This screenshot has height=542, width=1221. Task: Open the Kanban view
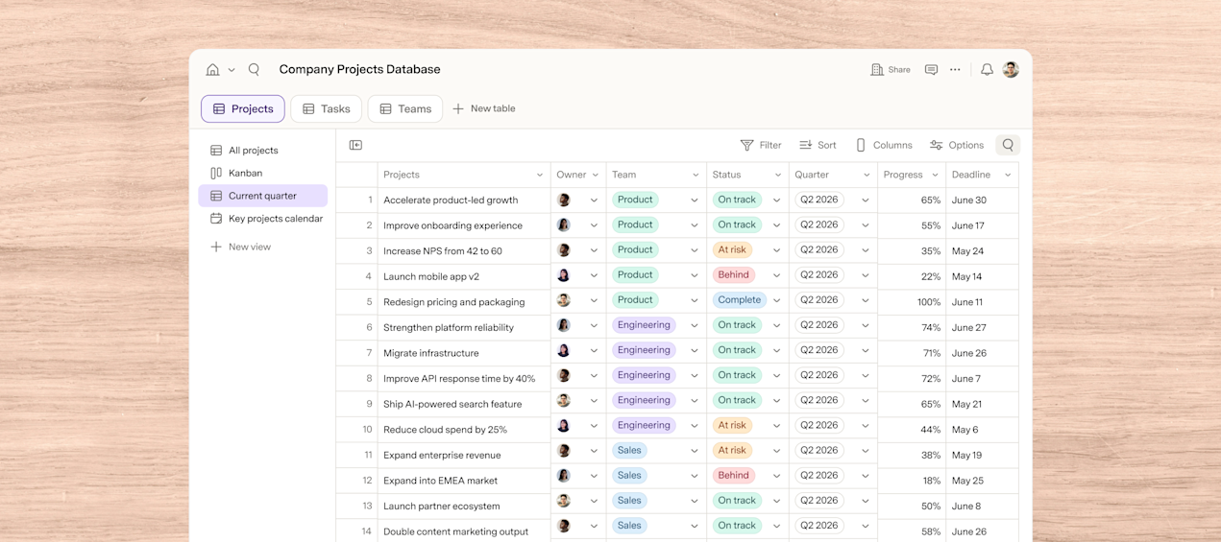pos(263,173)
